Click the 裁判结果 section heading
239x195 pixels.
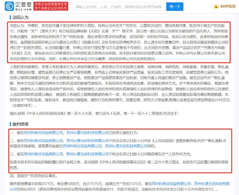[x=20, y=124]
